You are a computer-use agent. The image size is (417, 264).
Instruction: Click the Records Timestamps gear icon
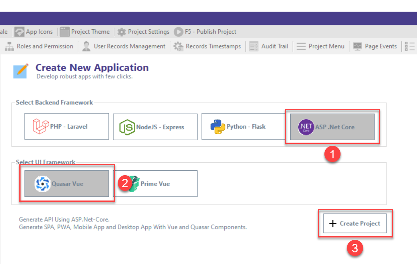[178, 47]
